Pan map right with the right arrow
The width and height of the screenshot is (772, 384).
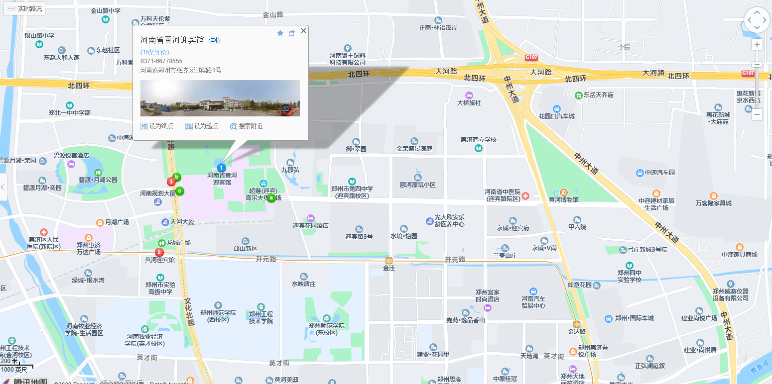765,20
